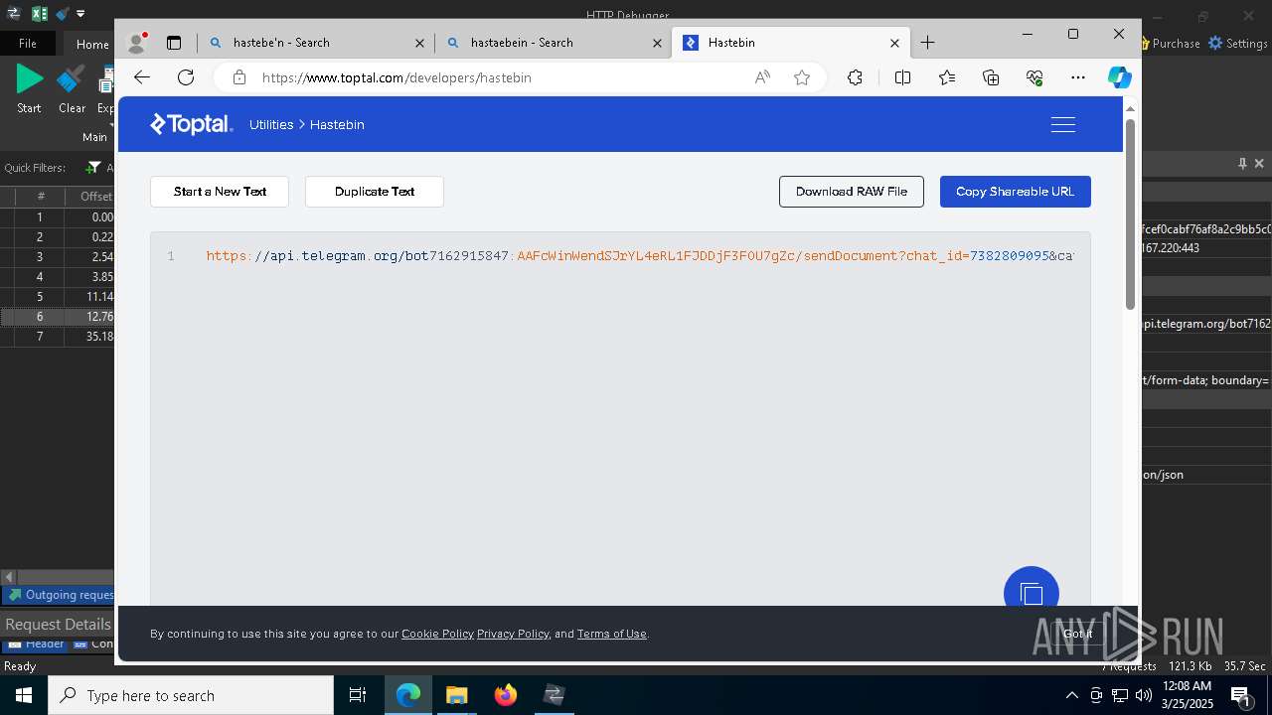Click Clear in HTTP Debugger toolbar
The width and height of the screenshot is (1272, 715).
[x=72, y=88]
